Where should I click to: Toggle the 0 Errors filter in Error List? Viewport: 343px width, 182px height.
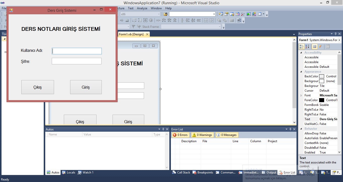pos(180,135)
